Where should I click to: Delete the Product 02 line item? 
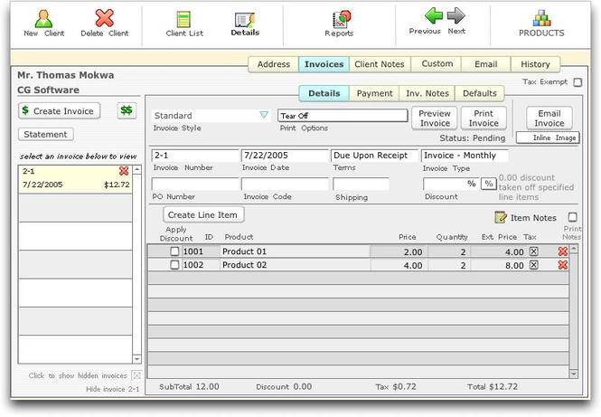pos(563,265)
